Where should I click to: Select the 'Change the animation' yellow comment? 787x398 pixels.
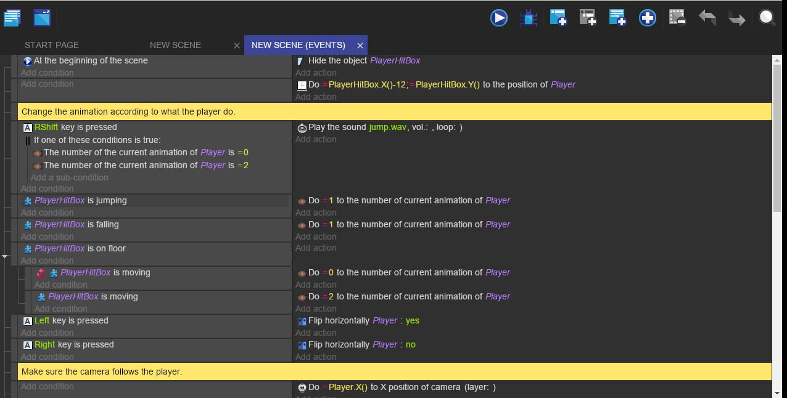(x=395, y=112)
